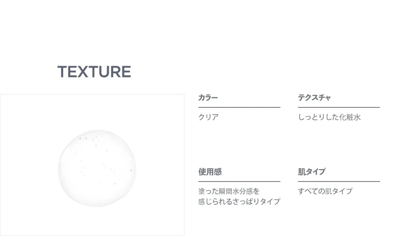Click the 肌タイプ heading
The width and height of the screenshot is (400, 236).
(312, 171)
